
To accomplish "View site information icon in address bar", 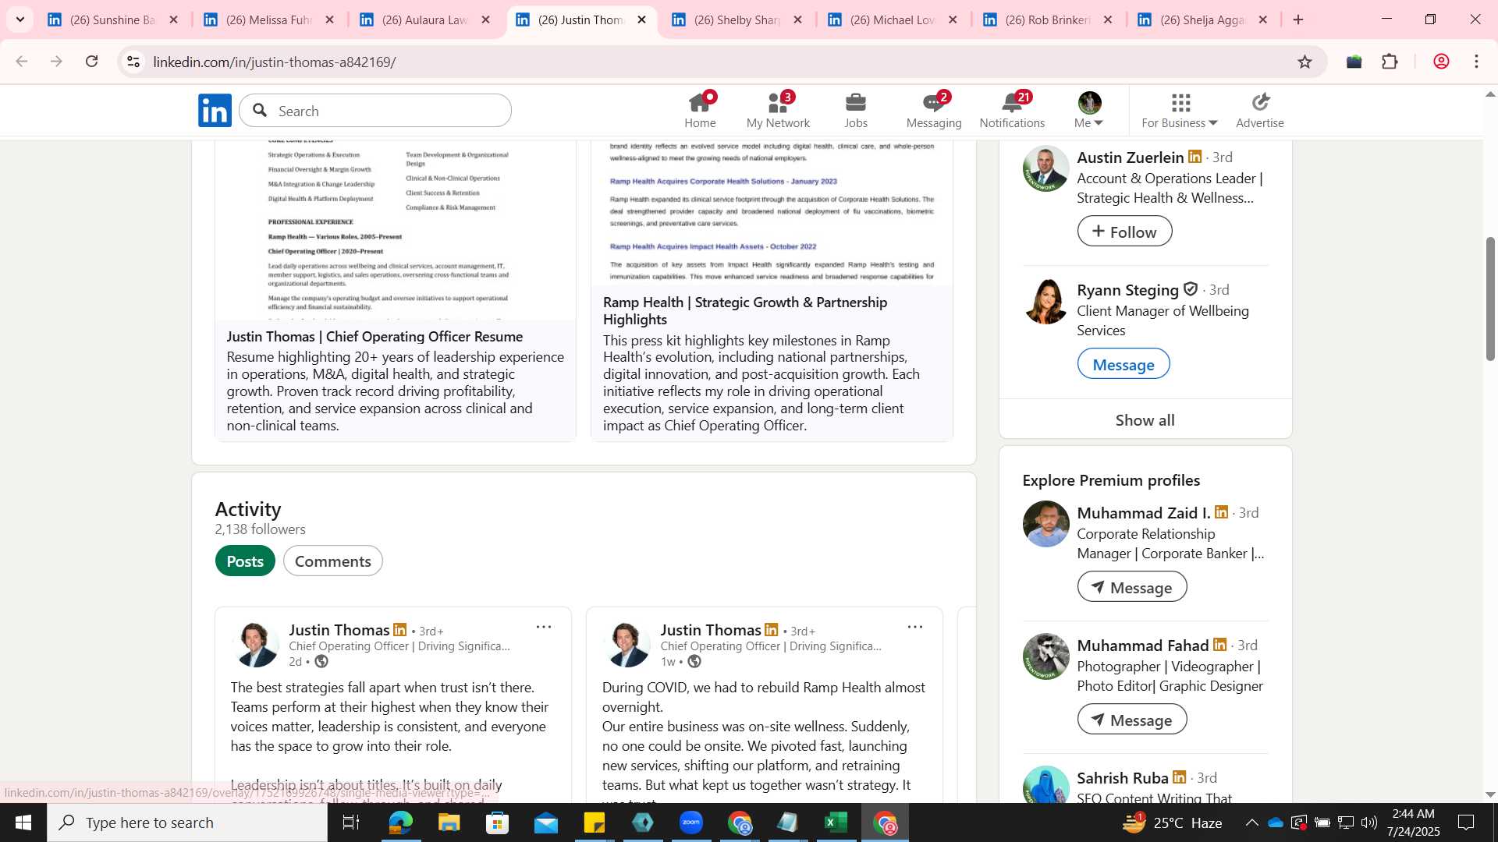I will 133,62.
